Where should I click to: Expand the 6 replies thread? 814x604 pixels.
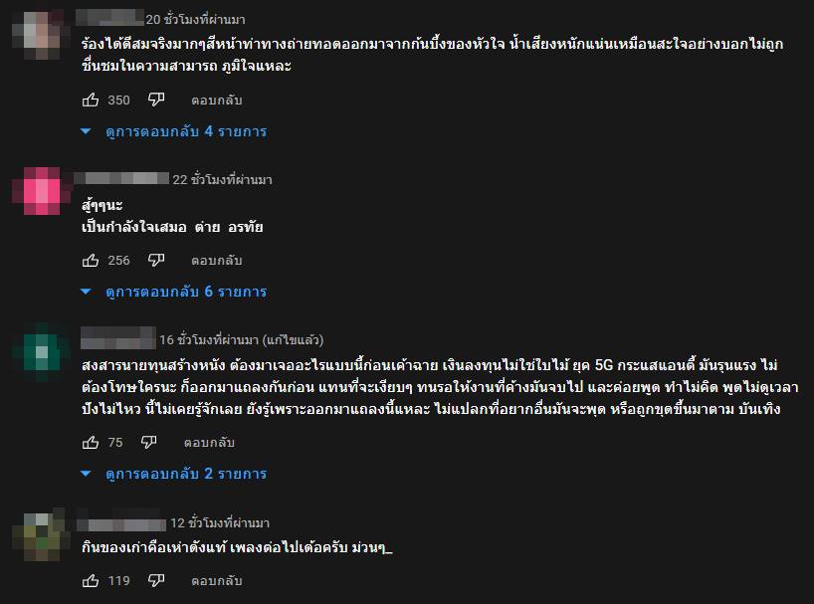click(175, 292)
